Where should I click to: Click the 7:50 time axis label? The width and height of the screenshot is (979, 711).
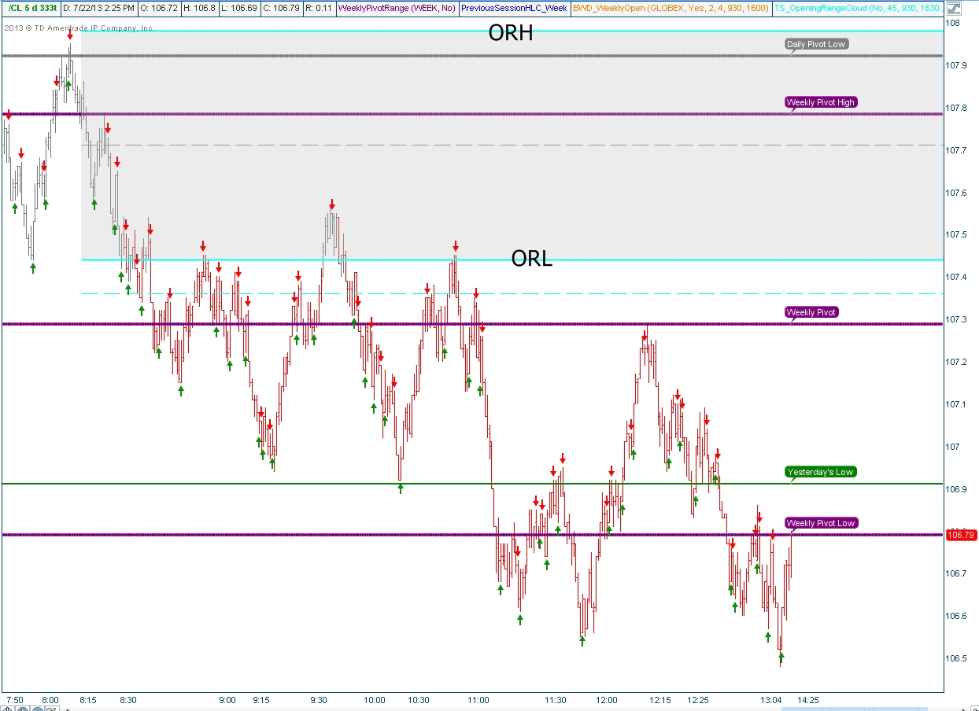(x=15, y=700)
